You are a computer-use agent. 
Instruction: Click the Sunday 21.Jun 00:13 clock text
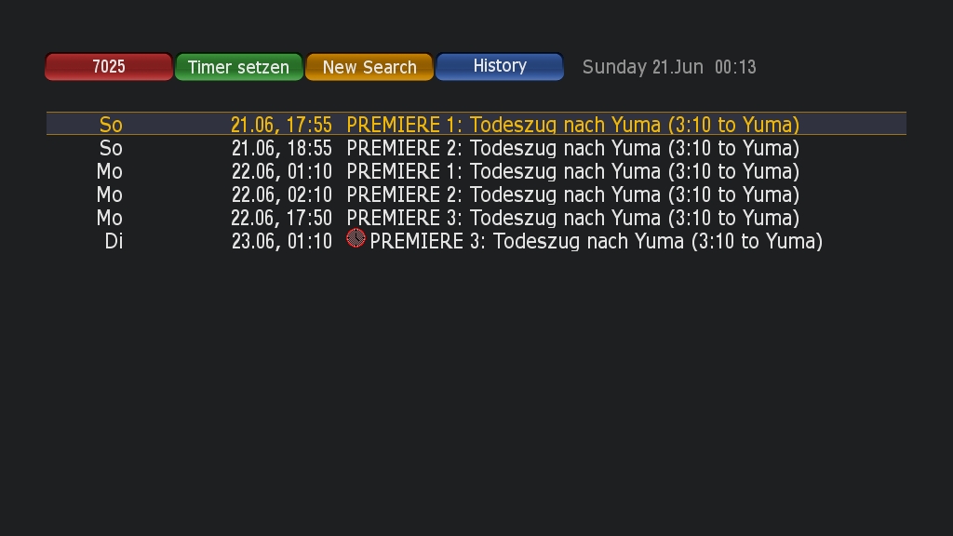click(x=669, y=67)
